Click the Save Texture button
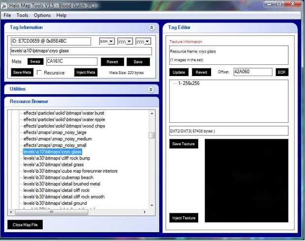 pos(183,144)
